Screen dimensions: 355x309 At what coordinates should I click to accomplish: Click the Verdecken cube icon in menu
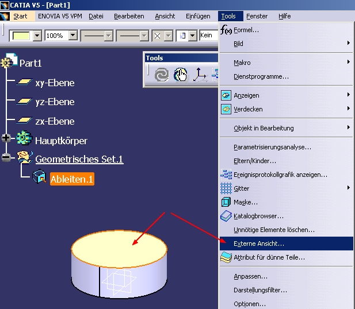coord(226,109)
